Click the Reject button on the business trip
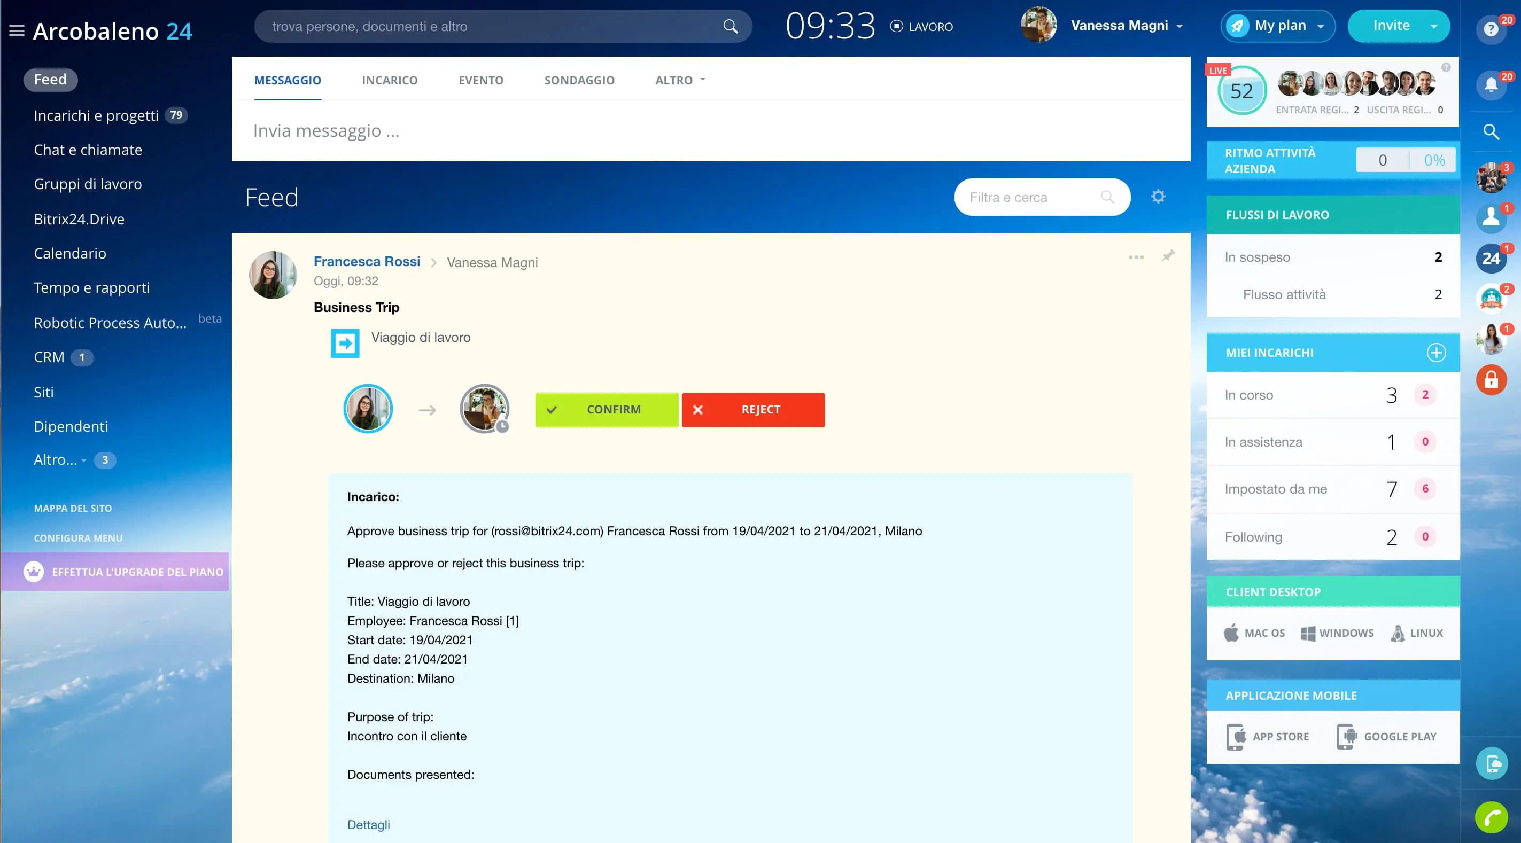 pyautogui.click(x=753, y=410)
